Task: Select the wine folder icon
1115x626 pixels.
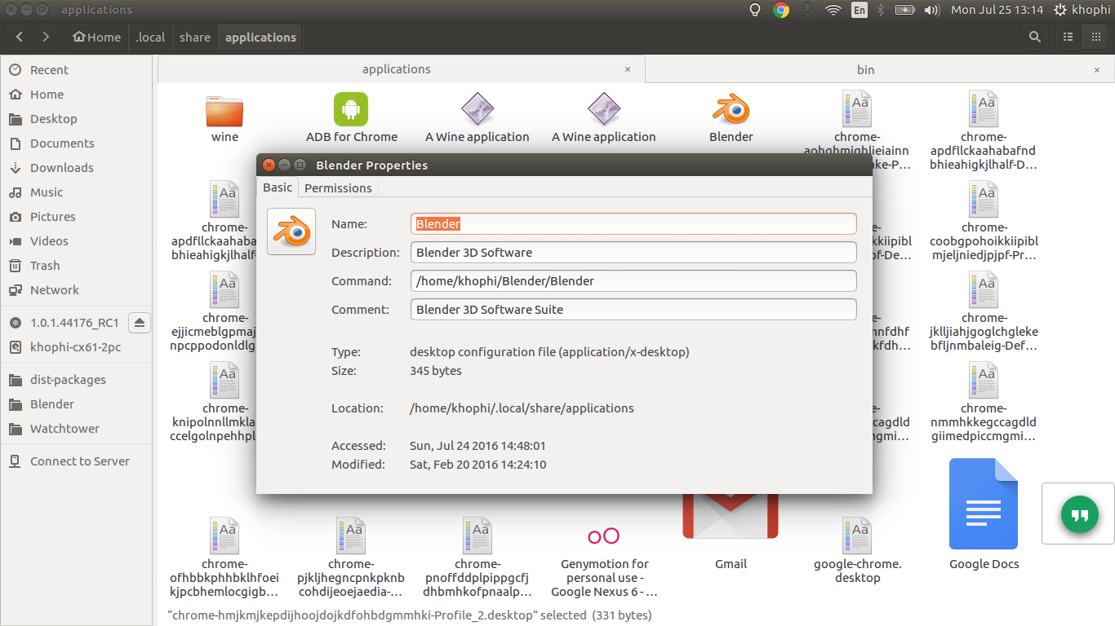Action: [224, 110]
